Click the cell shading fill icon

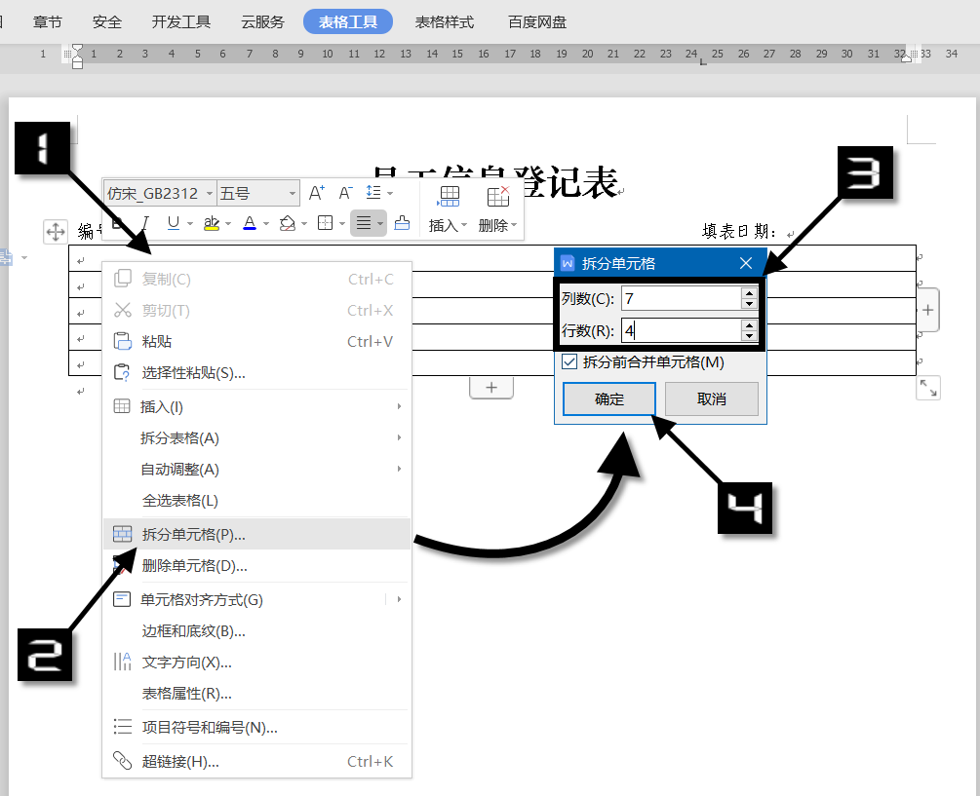point(288,223)
